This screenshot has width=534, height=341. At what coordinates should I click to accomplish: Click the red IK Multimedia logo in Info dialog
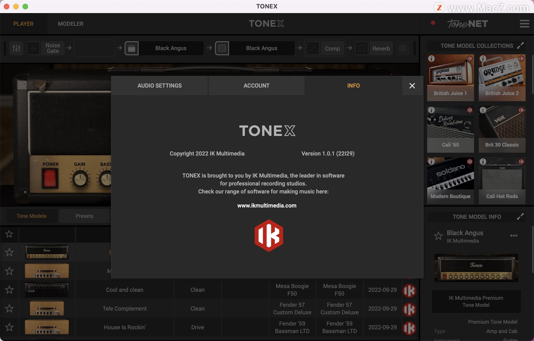(x=269, y=236)
